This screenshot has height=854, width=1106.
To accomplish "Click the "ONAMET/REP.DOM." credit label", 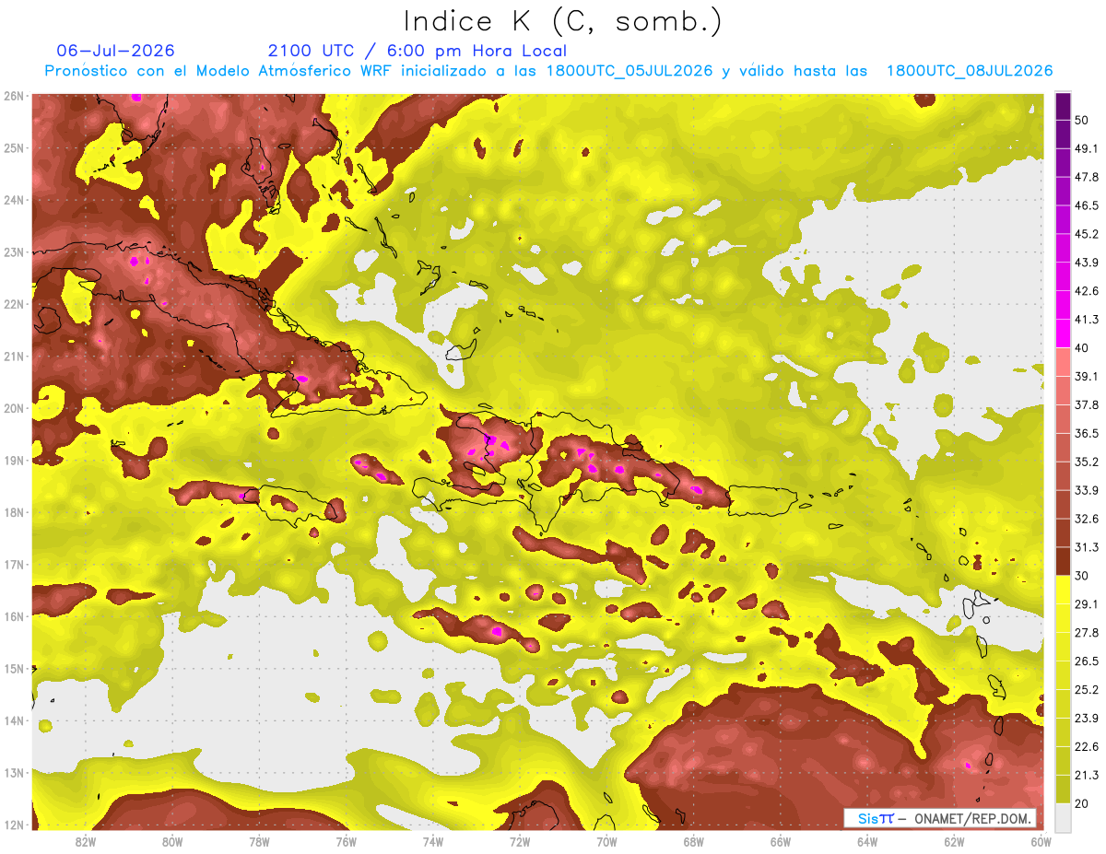I will [972, 818].
